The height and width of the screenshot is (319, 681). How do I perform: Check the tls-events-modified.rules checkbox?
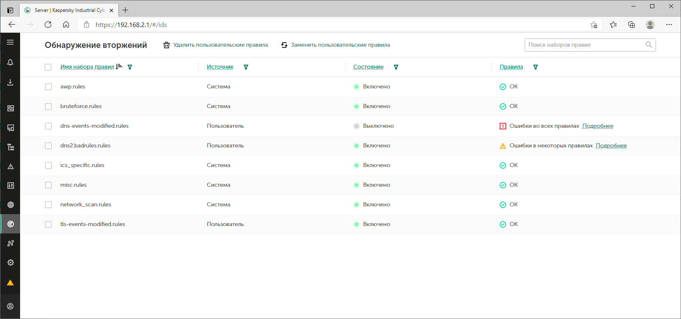point(48,224)
